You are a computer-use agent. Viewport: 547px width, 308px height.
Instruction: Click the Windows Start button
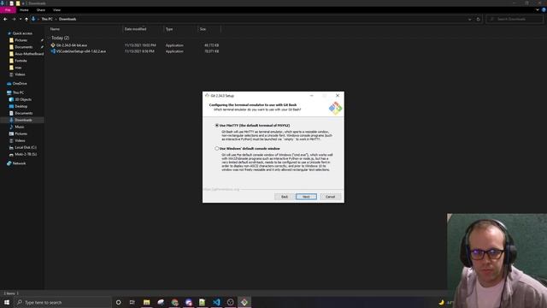tap(7, 302)
